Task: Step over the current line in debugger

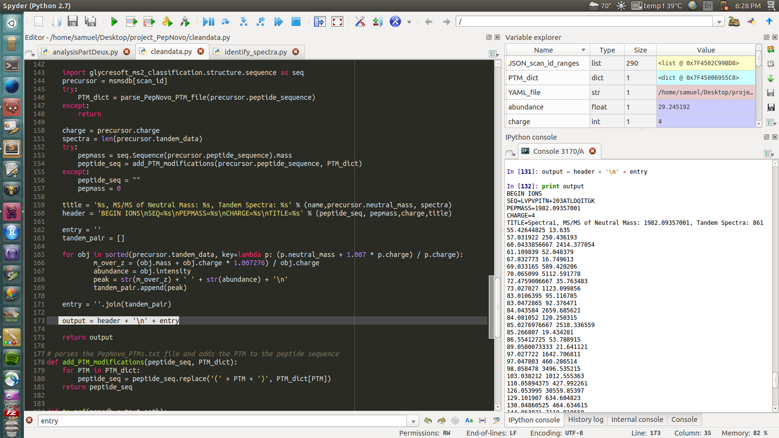Action: [225, 21]
